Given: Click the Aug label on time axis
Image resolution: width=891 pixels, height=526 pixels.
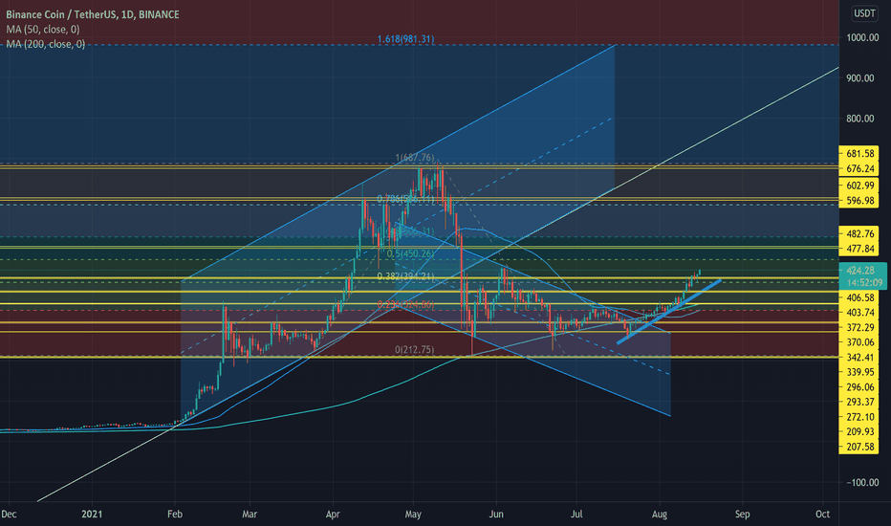Looking at the screenshot, I should point(660,515).
